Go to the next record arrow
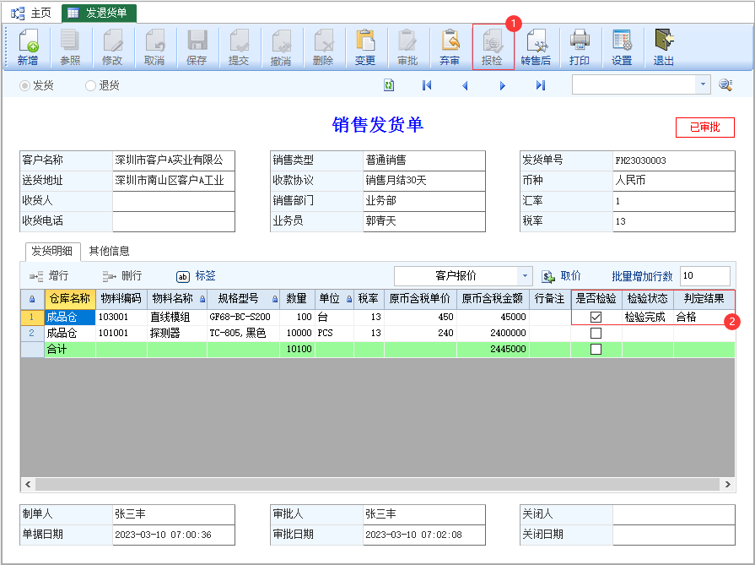The width and height of the screenshot is (755, 565). (x=503, y=85)
